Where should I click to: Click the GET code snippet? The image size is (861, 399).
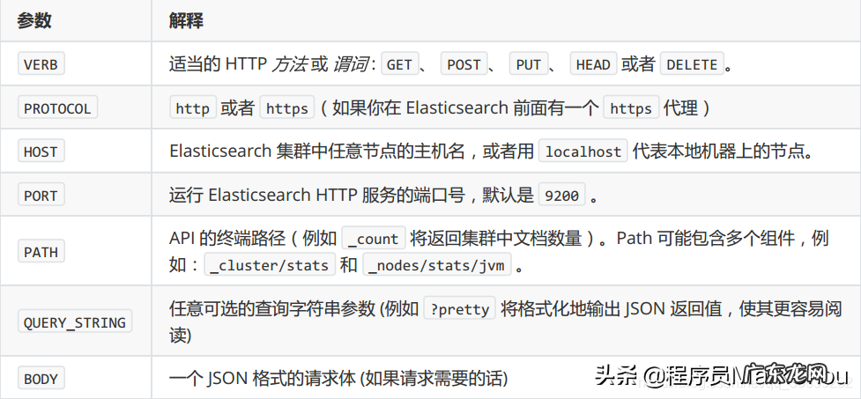tap(400, 64)
